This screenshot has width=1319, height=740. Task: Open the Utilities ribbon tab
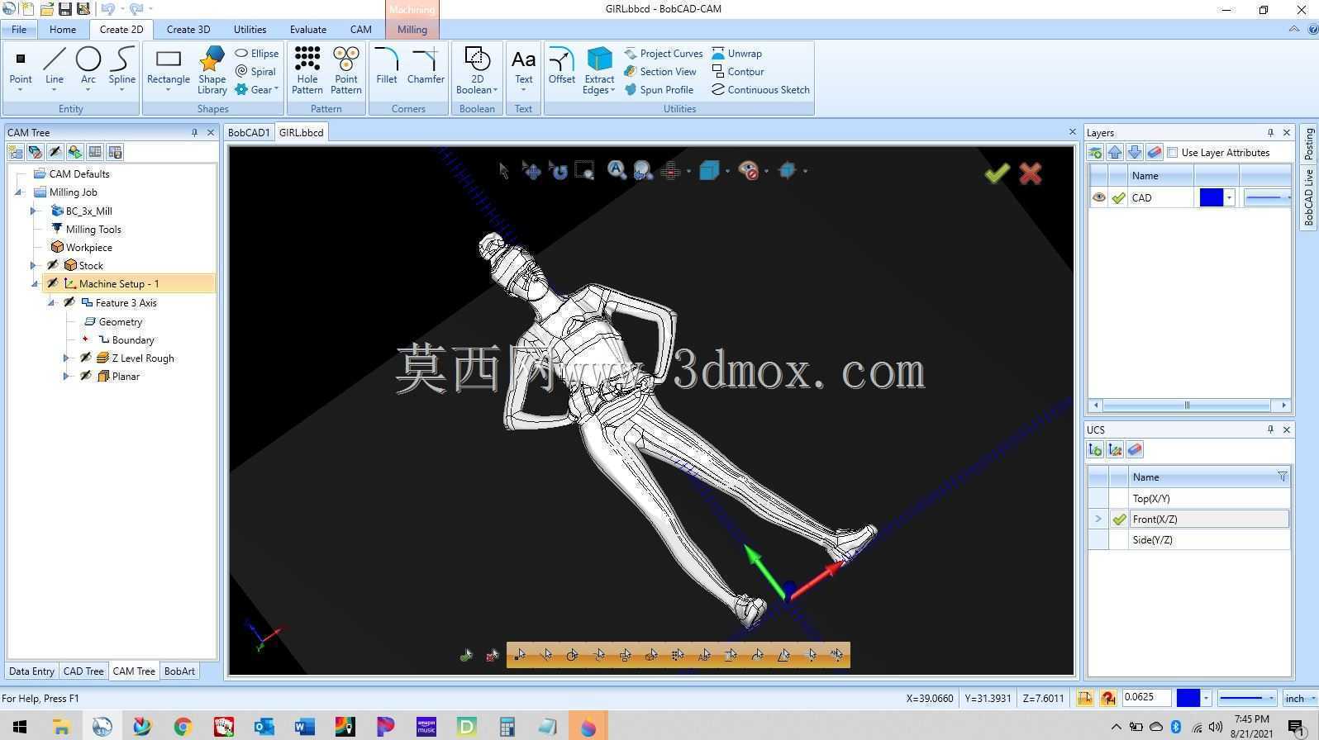[250, 29]
